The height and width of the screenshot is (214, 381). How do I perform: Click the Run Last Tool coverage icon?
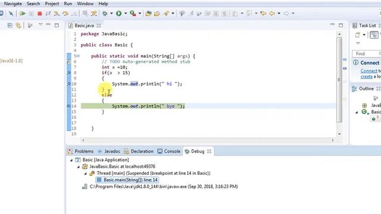133,13
